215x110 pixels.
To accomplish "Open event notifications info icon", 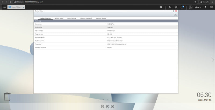I will click(182, 7).
